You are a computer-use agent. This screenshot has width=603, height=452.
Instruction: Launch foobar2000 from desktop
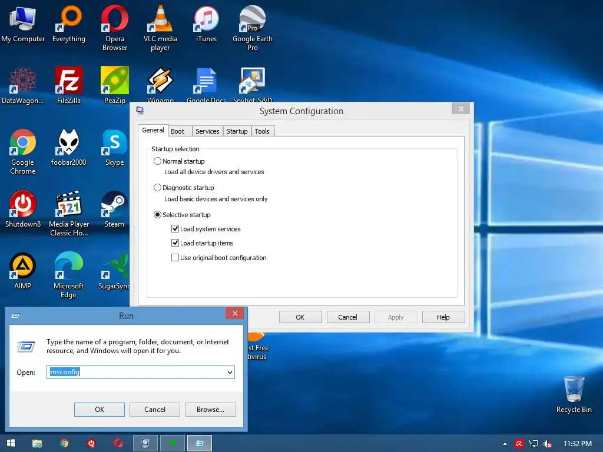pyautogui.click(x=69, y=148)
